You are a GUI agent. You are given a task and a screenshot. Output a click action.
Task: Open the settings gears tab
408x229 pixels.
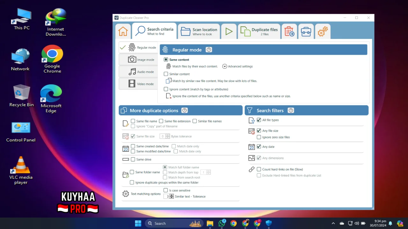click(323, 31)
